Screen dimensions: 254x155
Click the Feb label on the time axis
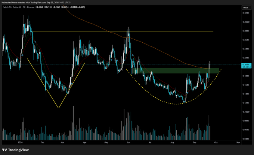(x=42, y=143)
